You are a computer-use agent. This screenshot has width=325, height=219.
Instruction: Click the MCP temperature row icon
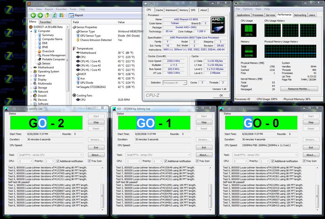point(78,74)
